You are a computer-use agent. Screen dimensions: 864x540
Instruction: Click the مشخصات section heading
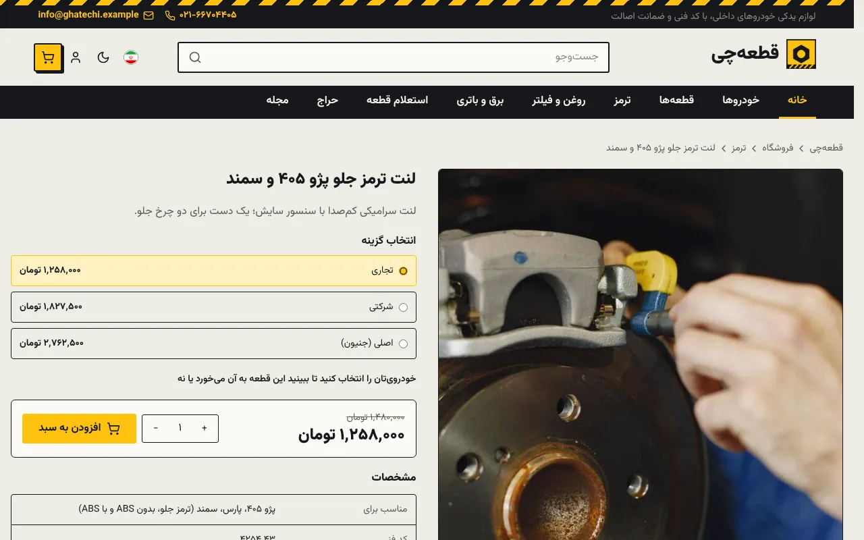(x=394, y=477)
